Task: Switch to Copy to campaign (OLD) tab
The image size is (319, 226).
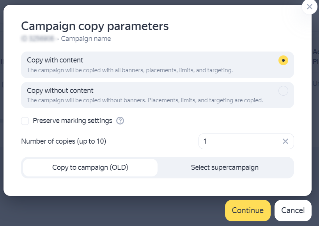Action: tap(90, 167)
